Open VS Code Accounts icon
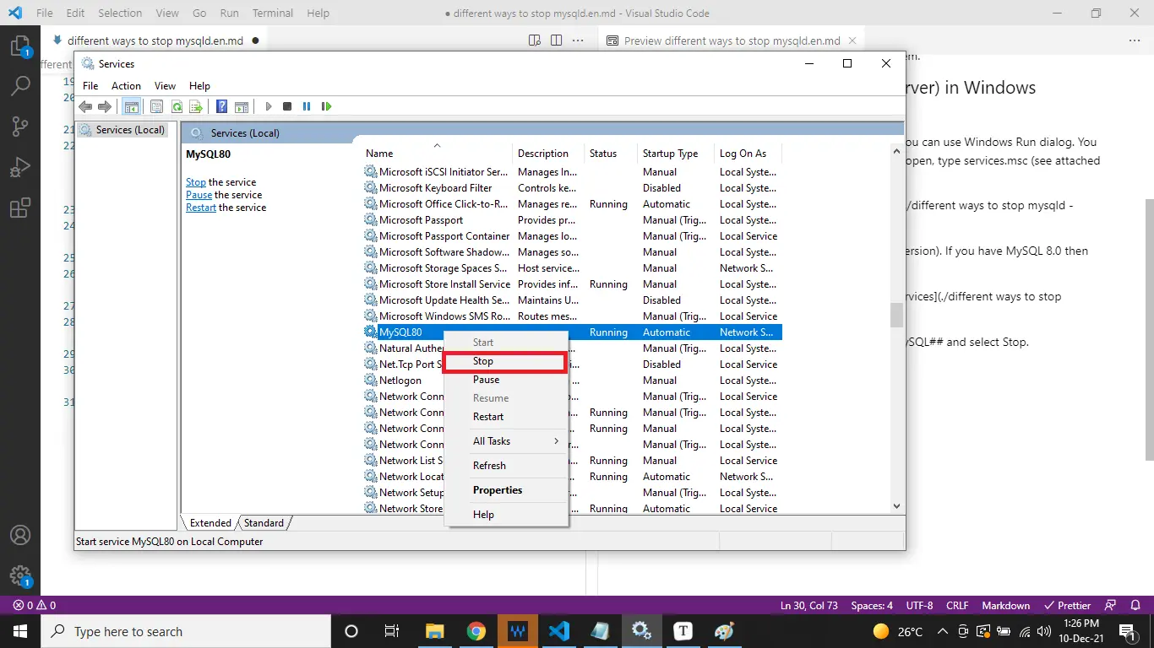This screenshot has width=1154, height=648. tap(20, 535)
